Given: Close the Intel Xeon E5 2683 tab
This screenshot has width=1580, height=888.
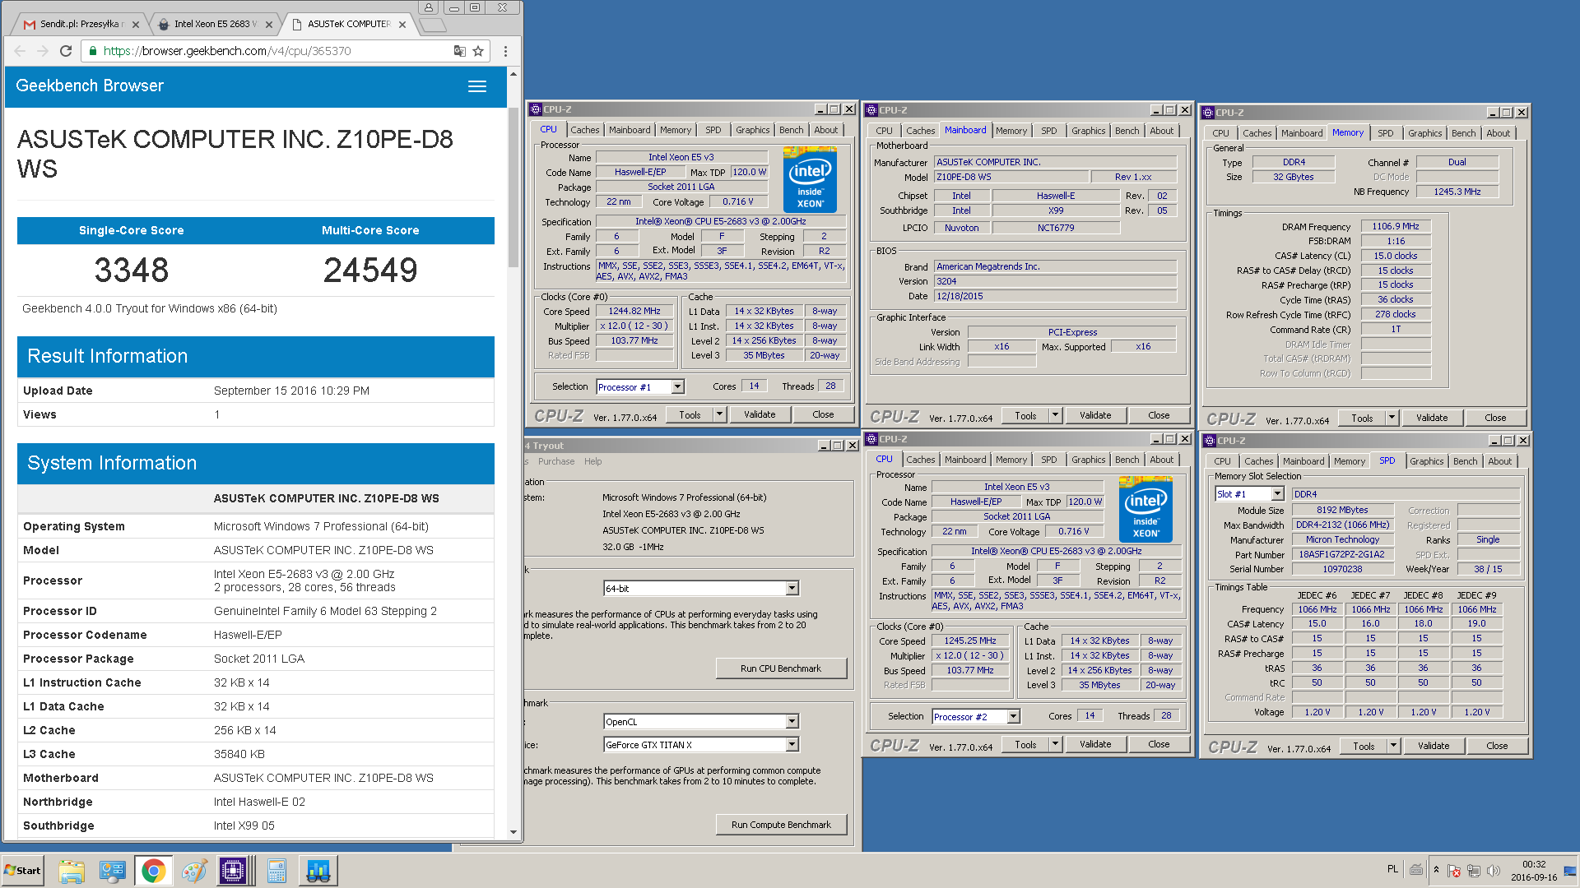Looking at the screenshot, I should pos(269,25).
